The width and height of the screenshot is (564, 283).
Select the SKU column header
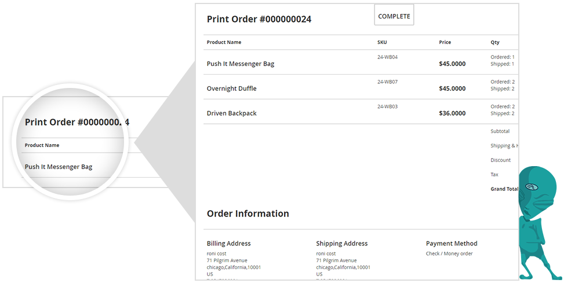pos(382,42)
